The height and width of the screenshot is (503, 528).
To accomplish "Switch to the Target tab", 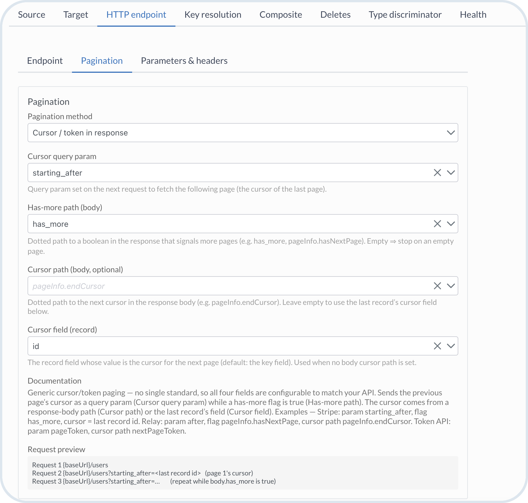I will [x=76, y=15].
